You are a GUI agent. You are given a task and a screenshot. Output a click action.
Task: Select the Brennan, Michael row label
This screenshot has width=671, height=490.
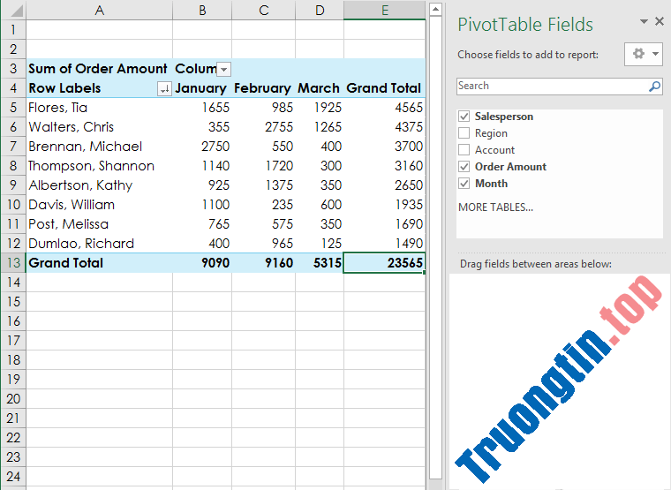point(99,147)
